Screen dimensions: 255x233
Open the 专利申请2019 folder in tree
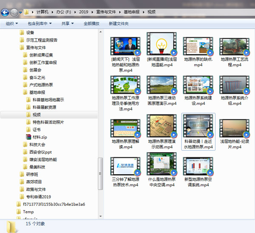pyautogui.click(x=38, y=197)
